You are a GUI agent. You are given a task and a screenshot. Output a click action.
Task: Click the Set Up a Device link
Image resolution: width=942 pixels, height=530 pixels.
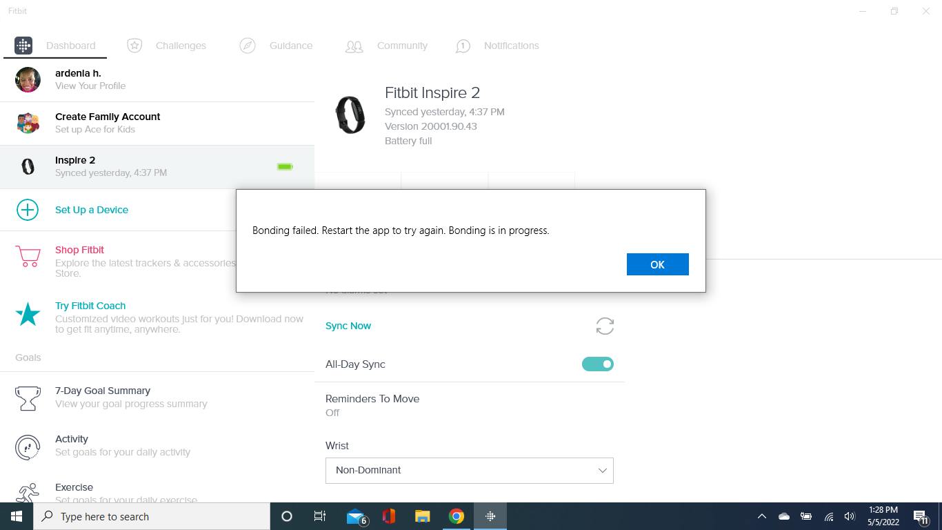(92, 210)
